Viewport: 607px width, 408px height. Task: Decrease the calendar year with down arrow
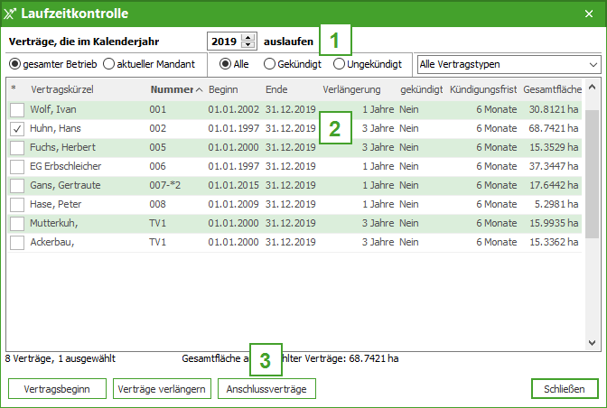[x=247, y=45]
